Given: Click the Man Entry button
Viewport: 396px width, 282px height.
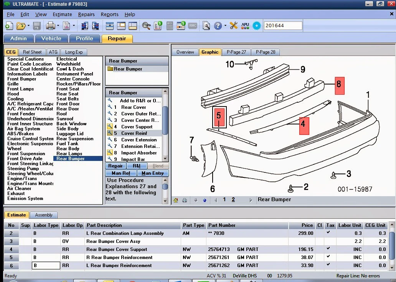Looking at the screenshot, I should point(153,173).
